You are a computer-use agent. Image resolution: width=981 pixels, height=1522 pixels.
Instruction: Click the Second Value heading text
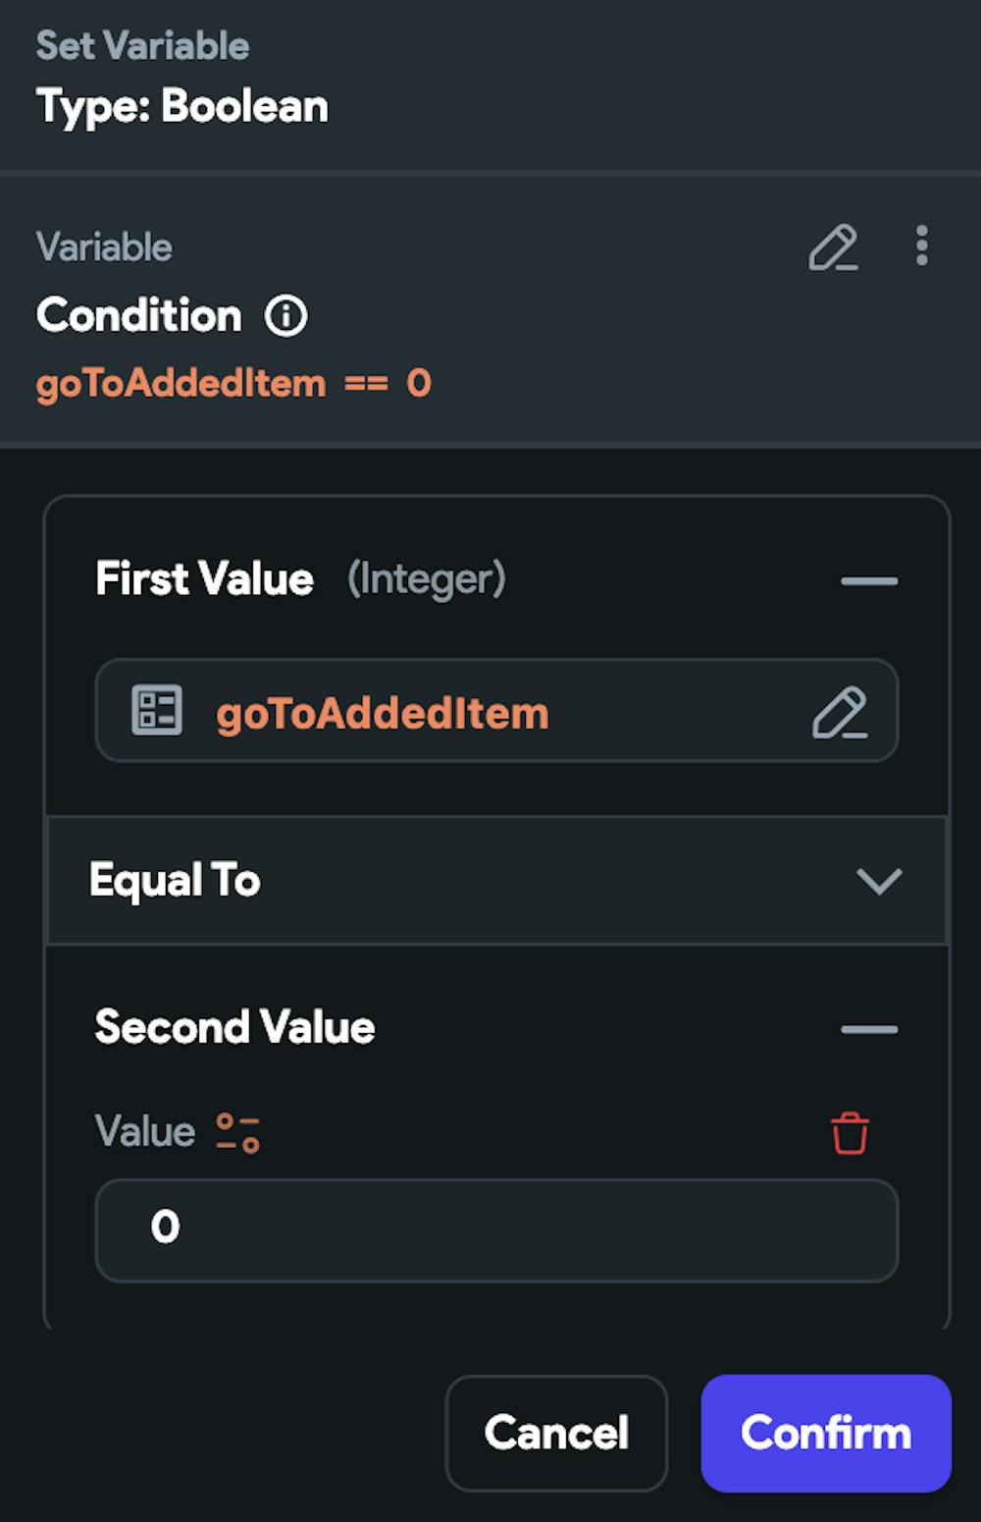coord(235,1027)
